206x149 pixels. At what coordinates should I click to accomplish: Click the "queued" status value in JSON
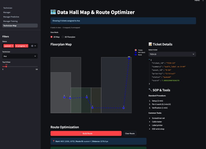(x=167, y=77)
